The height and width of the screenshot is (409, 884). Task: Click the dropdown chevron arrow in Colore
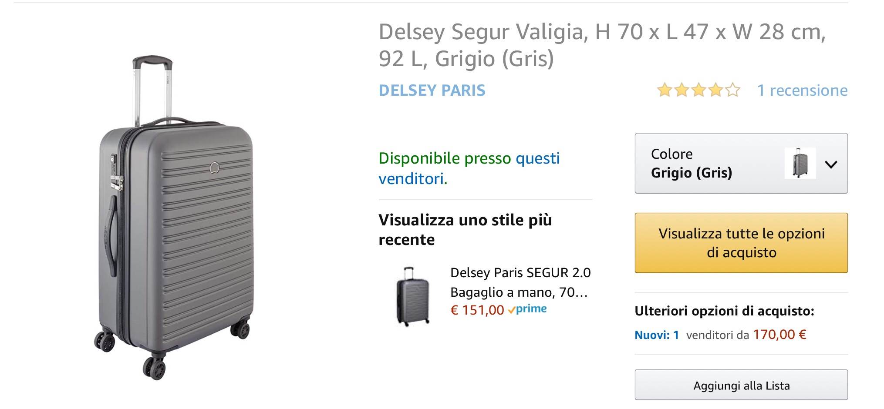click(831, 164)
